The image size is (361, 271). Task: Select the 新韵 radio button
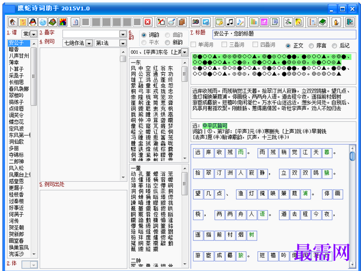(167, 42)
